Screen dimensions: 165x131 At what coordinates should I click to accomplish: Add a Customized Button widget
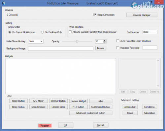(x=101, y=107)
